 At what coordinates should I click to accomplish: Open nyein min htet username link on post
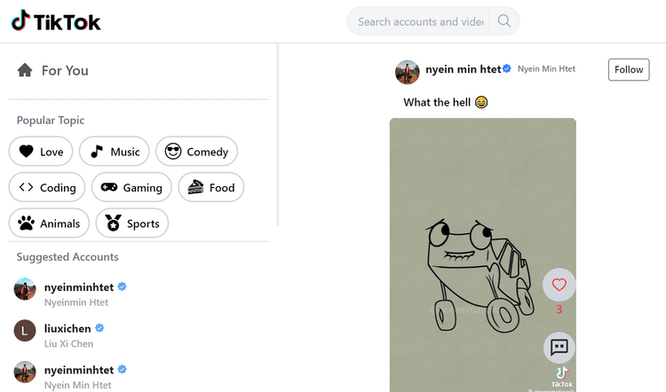(464, 69)
